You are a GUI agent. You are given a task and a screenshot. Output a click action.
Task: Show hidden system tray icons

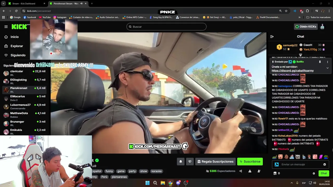click(x=292, y=183)
